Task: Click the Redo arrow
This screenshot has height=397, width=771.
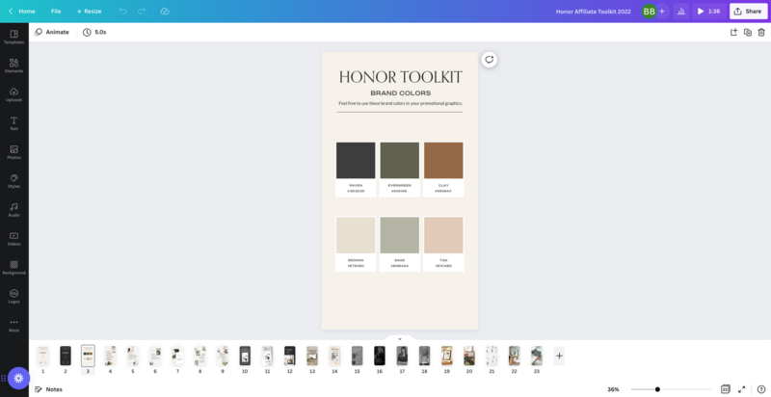Action: [142, 11]
